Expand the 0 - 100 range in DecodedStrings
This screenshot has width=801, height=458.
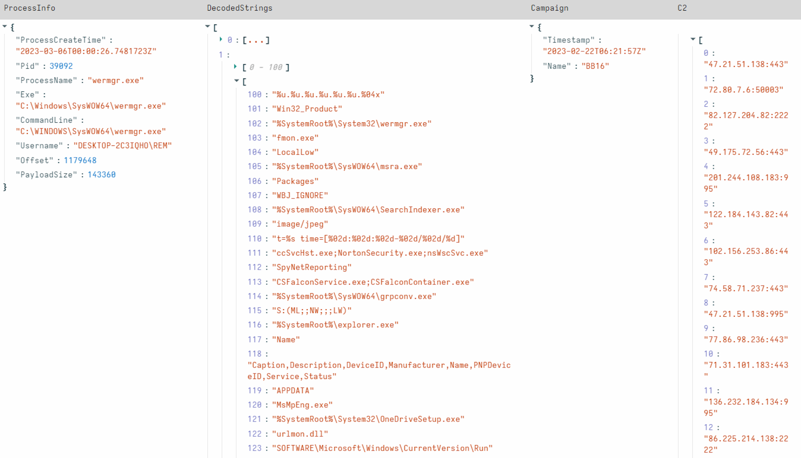(236, 67)
